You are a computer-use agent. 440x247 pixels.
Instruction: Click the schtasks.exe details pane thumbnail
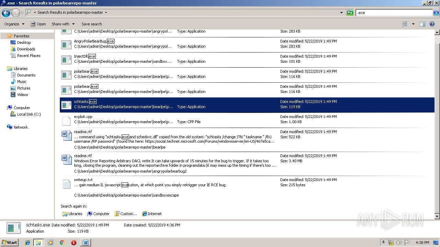click(14, 228)
